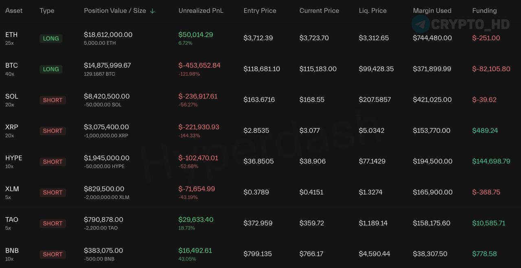Click the BTC unrealized PnL value -453,652.84
This screenshot has height=268, width=521.
pos(199,65)
